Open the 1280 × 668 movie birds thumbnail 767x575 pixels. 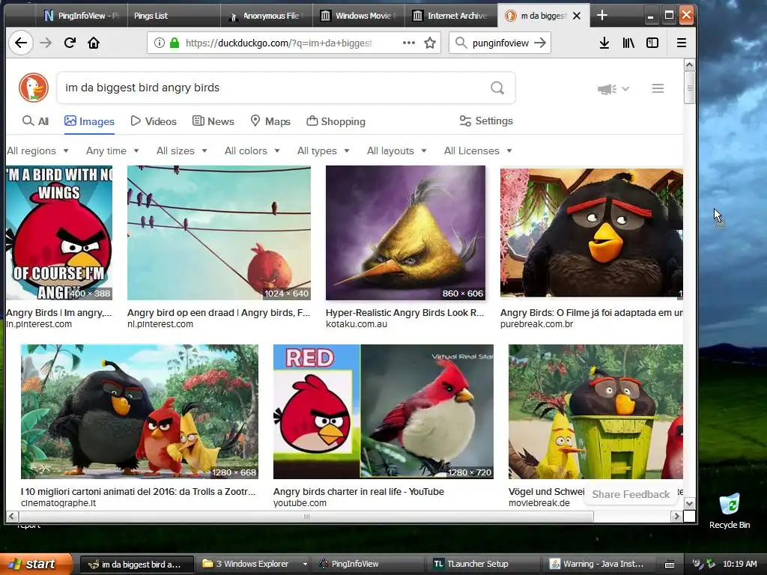pyautogui.click(x=139, y=412)
